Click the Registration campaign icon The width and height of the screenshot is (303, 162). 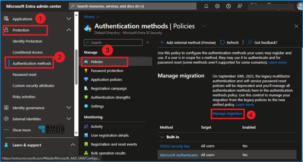click(x=86, y=88)
